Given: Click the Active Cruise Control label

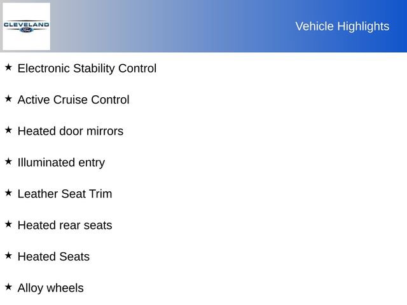Looking at the screenshot, I should 73,100.
